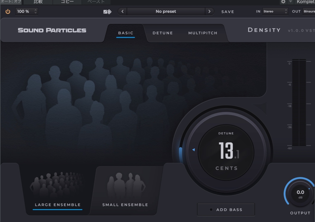Switch to the Detune tab
The height and width of the screenshot is (222, 315).
[163, 33]
